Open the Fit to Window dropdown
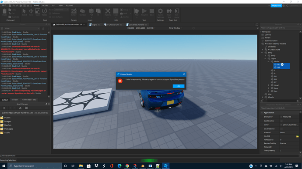 (176, 28)
